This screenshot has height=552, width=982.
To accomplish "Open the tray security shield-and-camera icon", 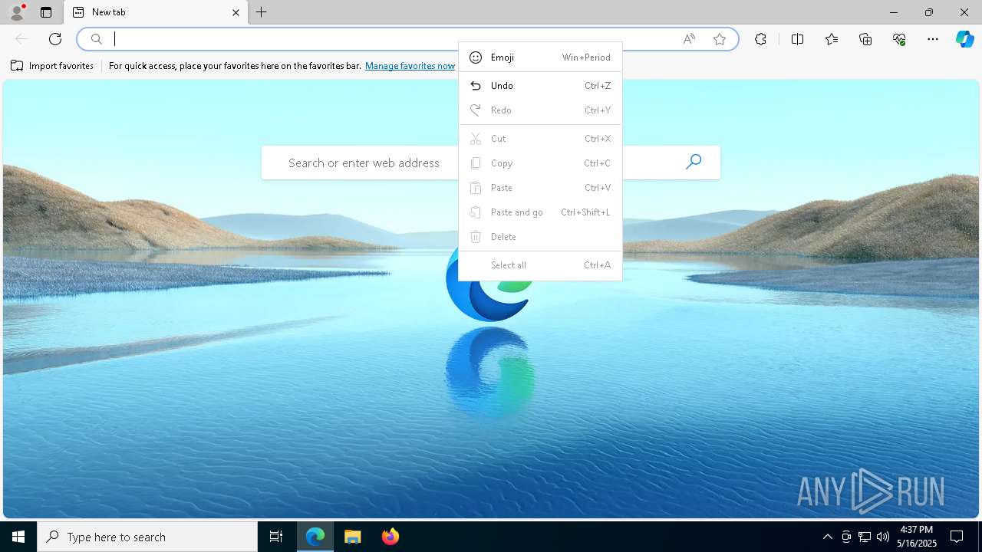I will [x=846, y=537].
